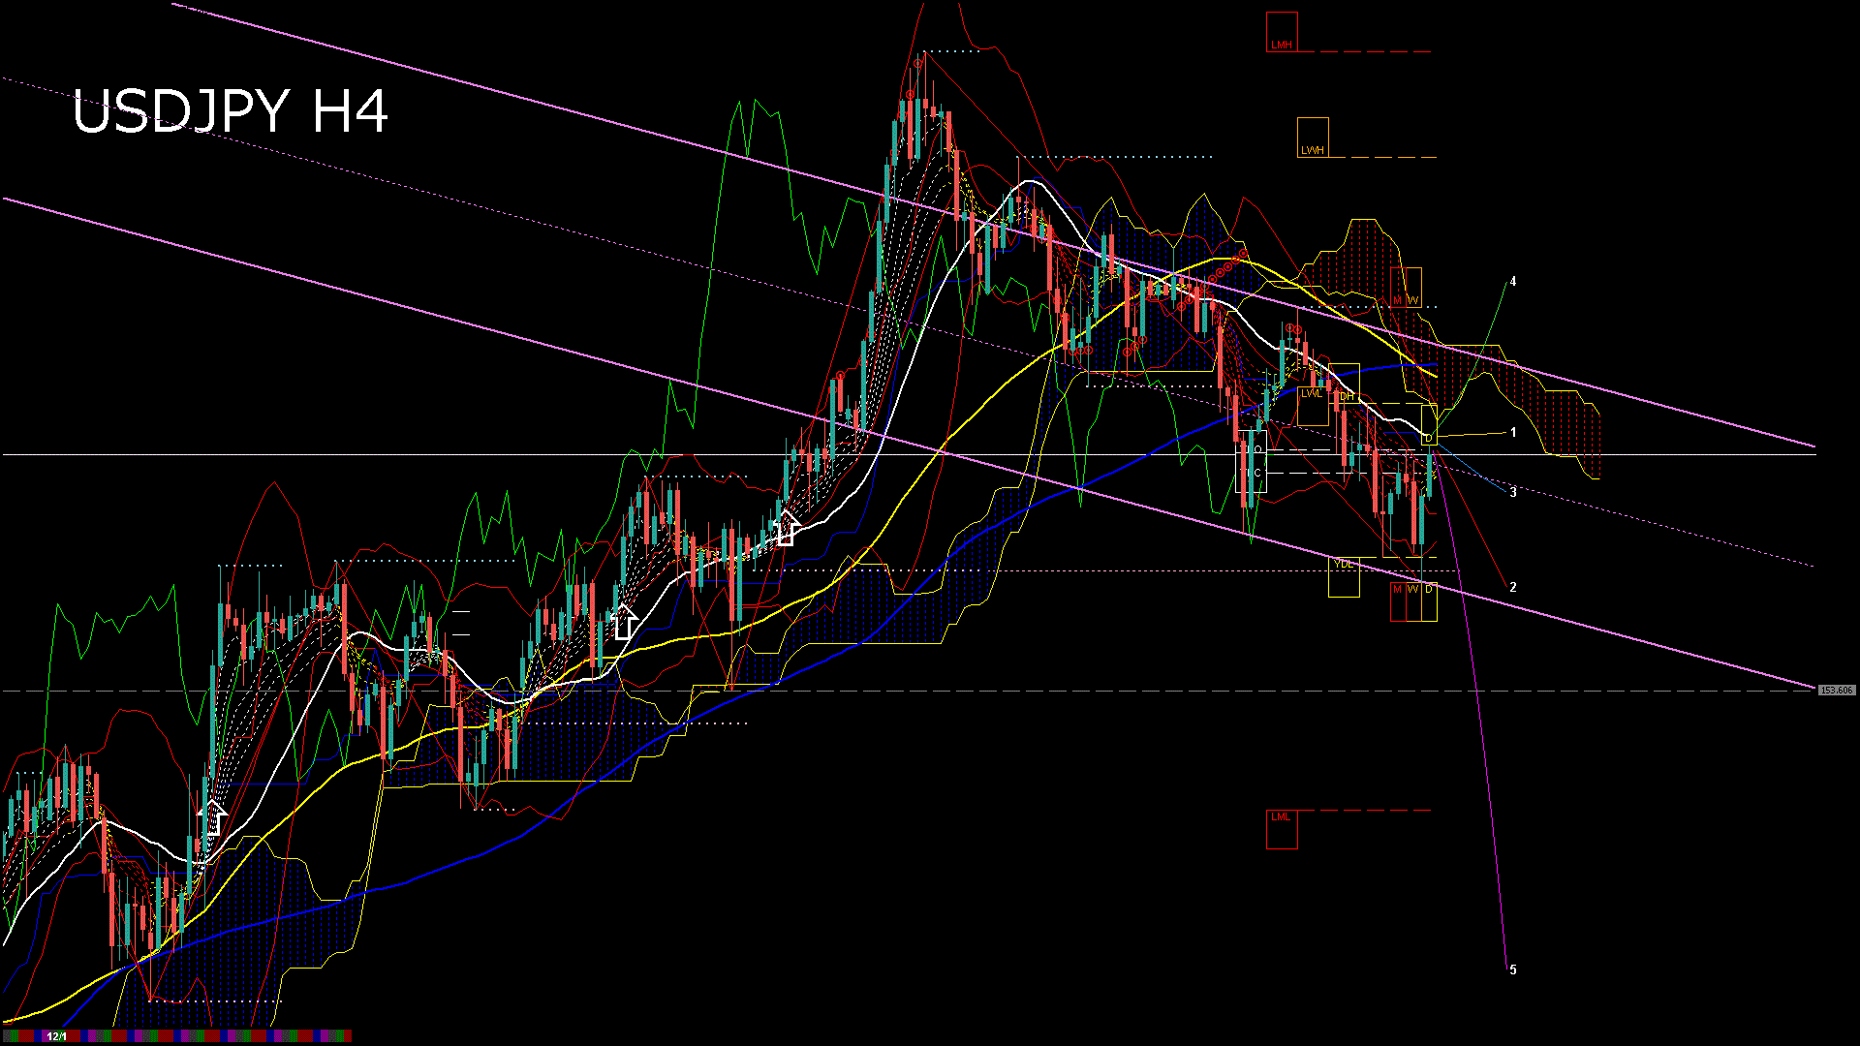The image size is (1860, 1046).
Task: Click the lowest white up-arrow marker
Action: [x=212, y=818]
